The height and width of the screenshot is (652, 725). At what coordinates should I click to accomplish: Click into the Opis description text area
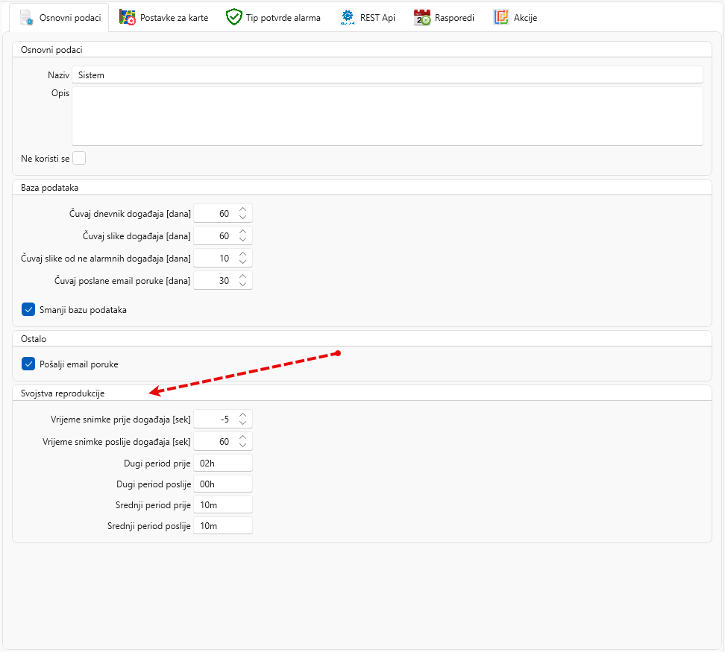coord(387,116)
